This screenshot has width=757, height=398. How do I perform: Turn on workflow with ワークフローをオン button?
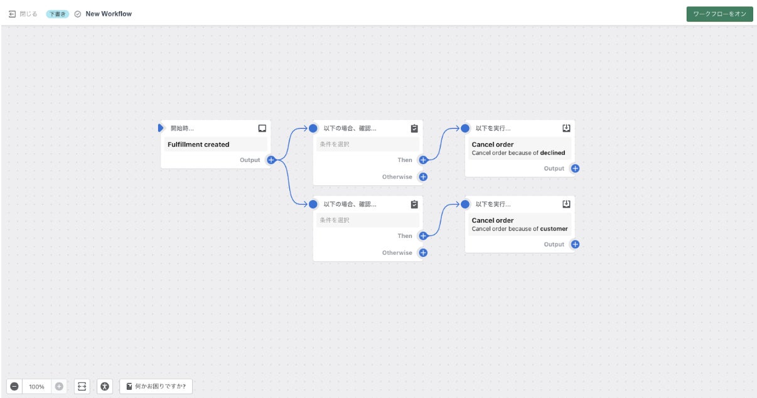[x=719, y=14]
